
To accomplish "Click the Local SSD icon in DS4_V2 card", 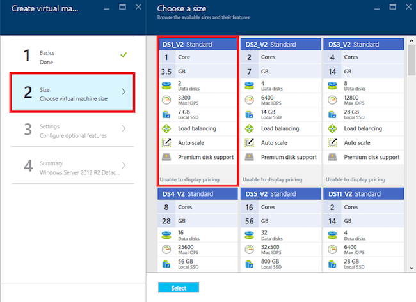I will click(x=166, y=264).
